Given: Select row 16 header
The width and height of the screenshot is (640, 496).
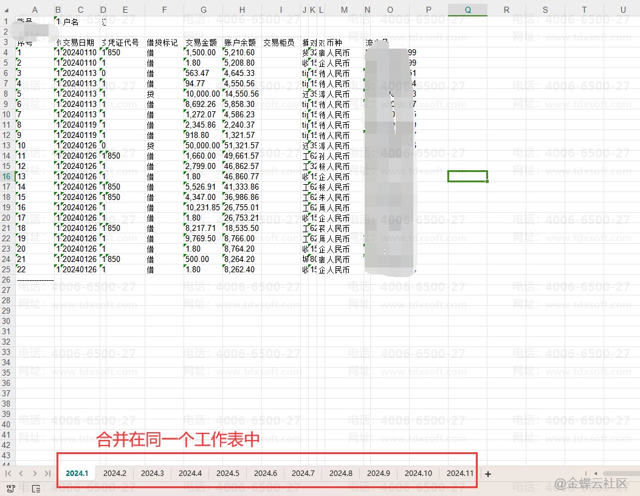Looking at the screenshot, I should click(x=7, y=176).
